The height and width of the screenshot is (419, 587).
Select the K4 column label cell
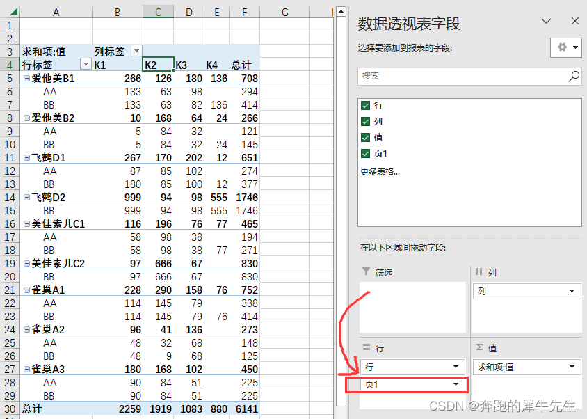(217, 65)
